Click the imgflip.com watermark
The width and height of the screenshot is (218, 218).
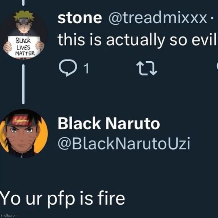(x=9, y=215)
